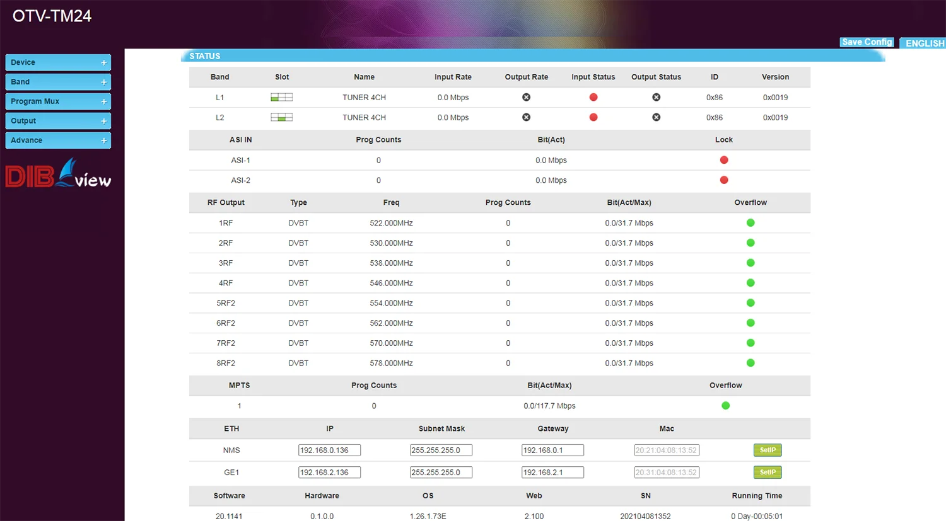
Task: Click the running time 0 Day-00:05:01
Action: (757, 517)
